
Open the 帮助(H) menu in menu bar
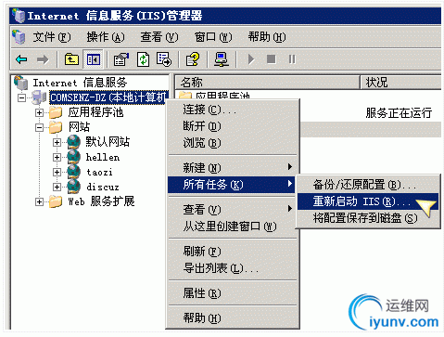click(x=267, y=37)
